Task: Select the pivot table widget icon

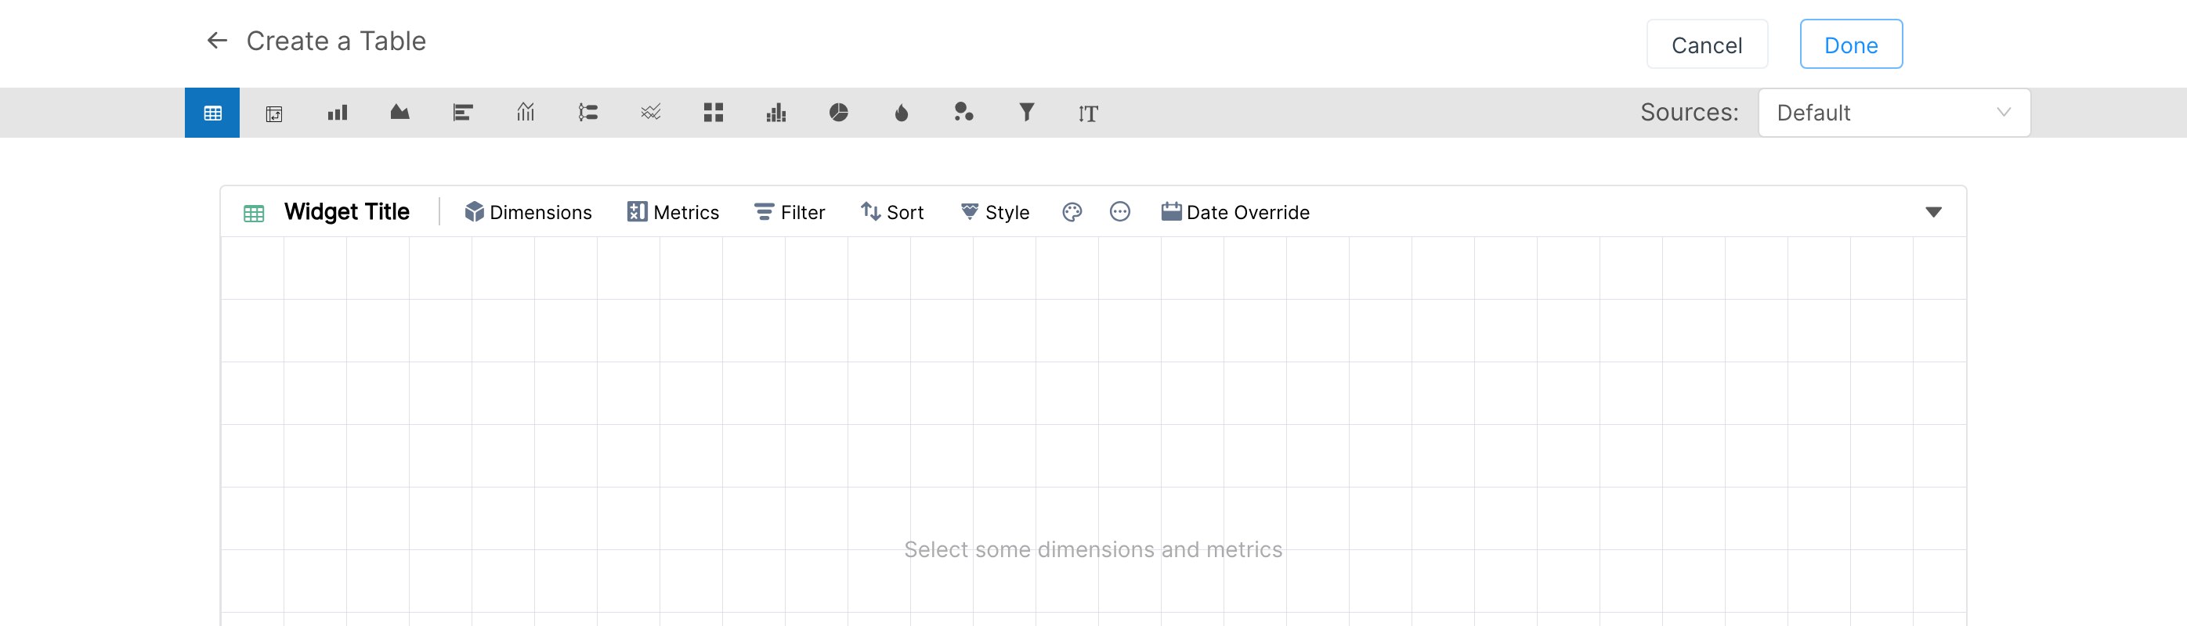Action: [274, 113]
